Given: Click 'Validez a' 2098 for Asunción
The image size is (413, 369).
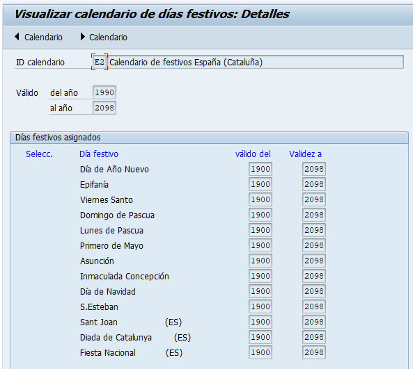Looking at the screenshot, I should [x=314, y=260].
